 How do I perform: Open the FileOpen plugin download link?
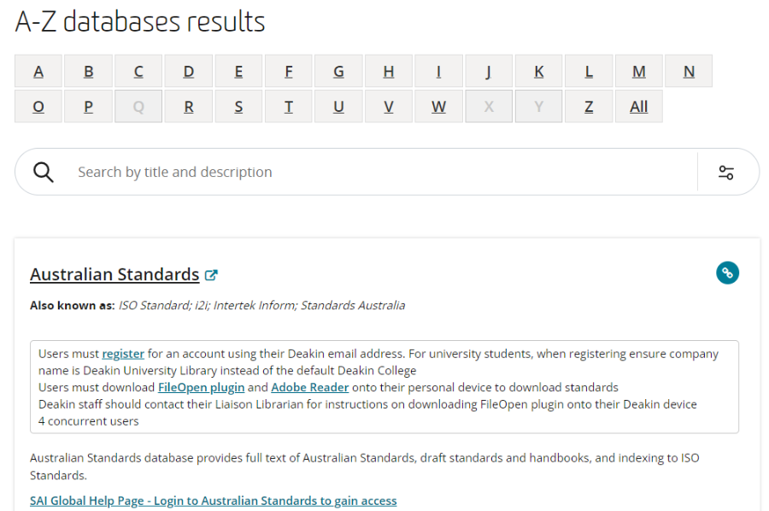click(x=201, y=387)
